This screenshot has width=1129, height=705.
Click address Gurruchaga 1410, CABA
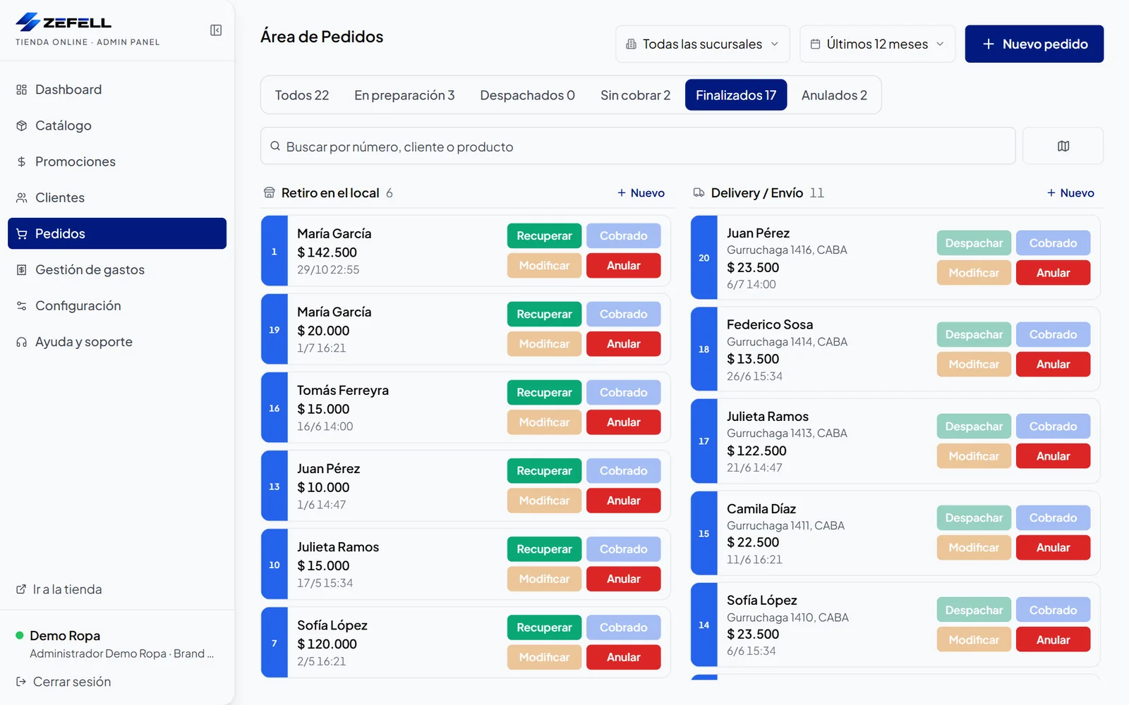[787, 617]
